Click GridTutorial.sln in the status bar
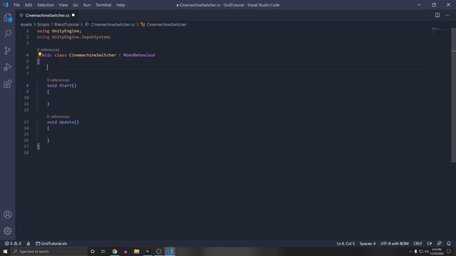 pyautogui.click(x=51, y=243)
